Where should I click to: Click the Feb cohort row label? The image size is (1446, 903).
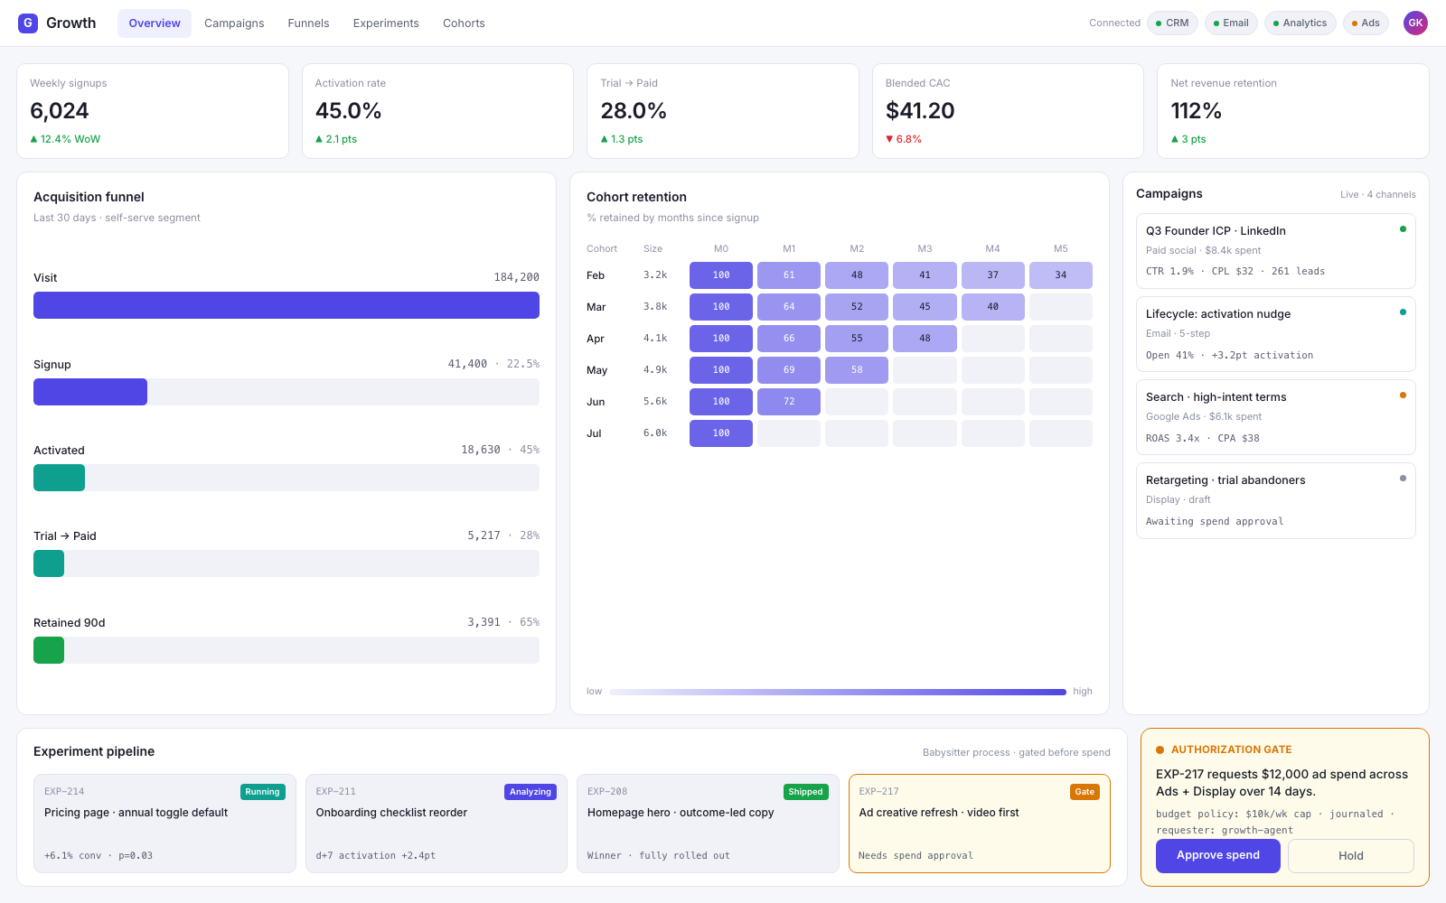[x=596, y=275]
